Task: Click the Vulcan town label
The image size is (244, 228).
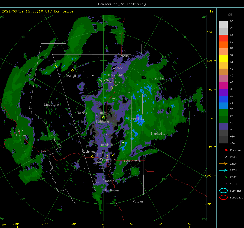Action: tap(138, 201)
